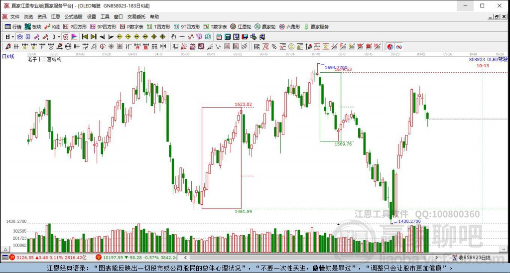This screenshot has height=273, width=510.
Task: Open the T四方形 time square
Action: pos(158,27)
